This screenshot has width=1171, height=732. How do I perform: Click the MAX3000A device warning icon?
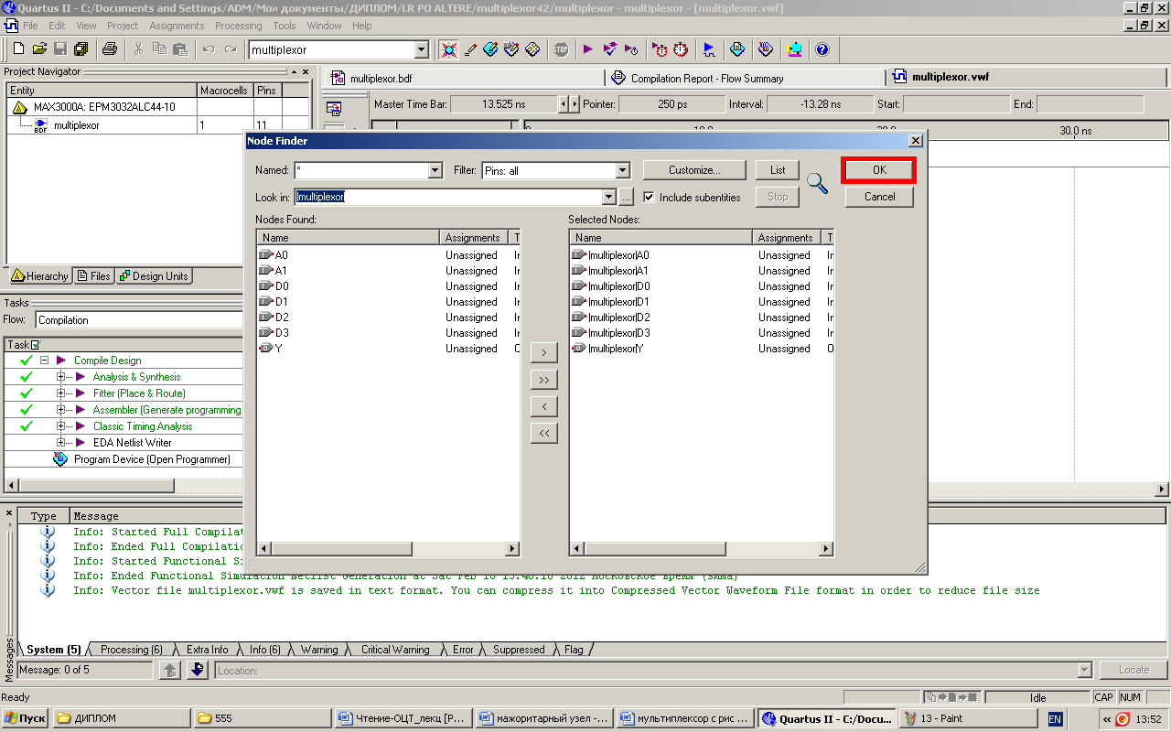[x=19, y=107]
